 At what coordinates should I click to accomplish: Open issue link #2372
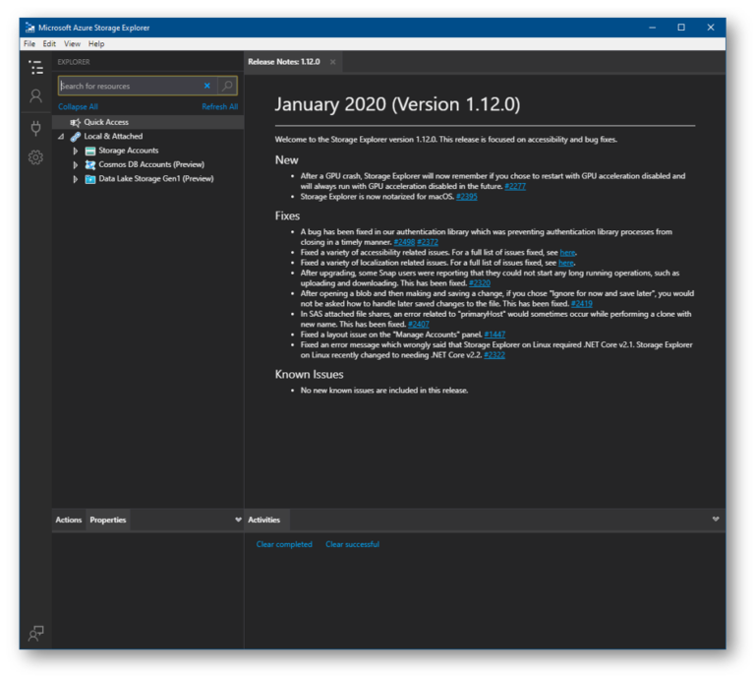[428, 242]
